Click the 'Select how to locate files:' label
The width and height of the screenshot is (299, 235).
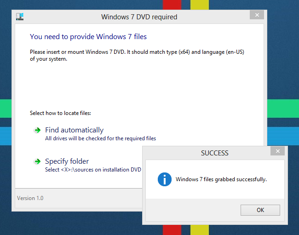[x=60, y=113]
